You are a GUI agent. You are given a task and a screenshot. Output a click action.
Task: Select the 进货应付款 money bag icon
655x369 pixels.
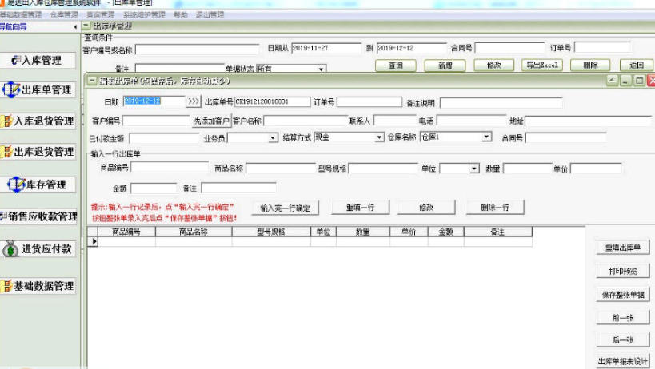click(11, 249)
